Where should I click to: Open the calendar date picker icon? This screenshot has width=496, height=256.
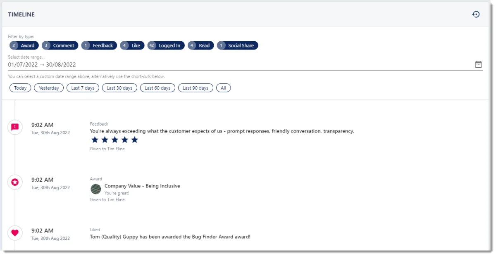coord(478,64)
